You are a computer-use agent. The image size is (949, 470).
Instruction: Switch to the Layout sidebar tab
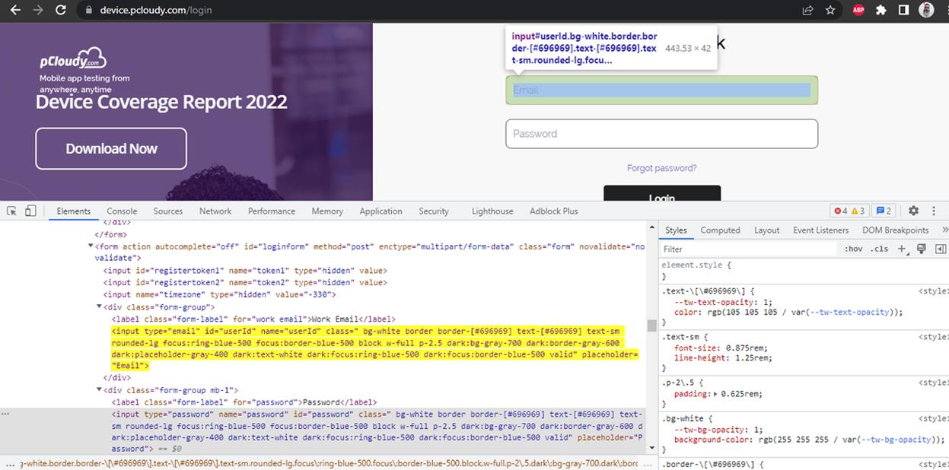766,230
